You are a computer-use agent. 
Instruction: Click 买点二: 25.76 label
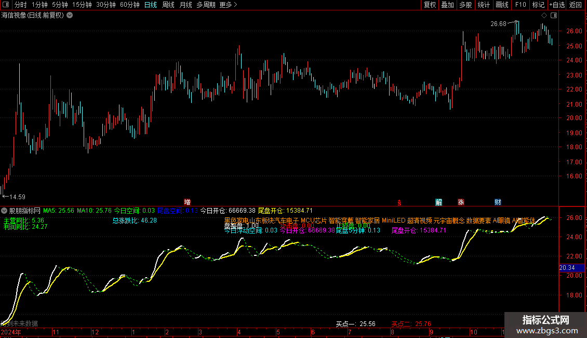[411, 324]
